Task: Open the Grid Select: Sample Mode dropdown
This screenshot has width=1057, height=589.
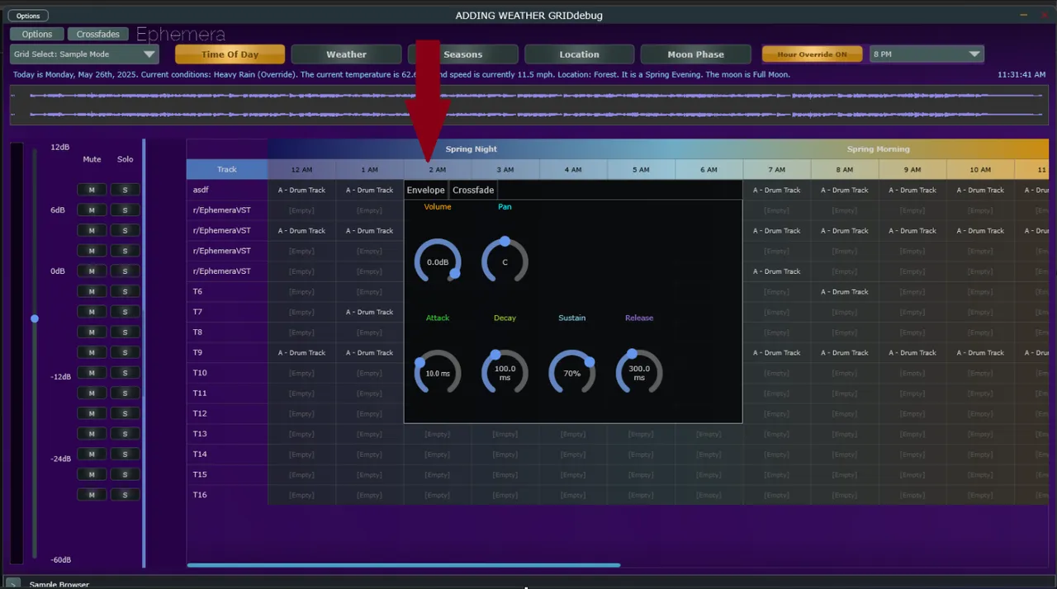Action: (84, 54)
